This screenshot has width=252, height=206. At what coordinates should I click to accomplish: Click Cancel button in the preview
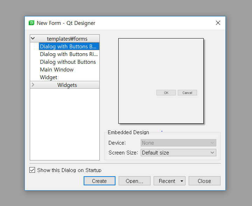187,93
